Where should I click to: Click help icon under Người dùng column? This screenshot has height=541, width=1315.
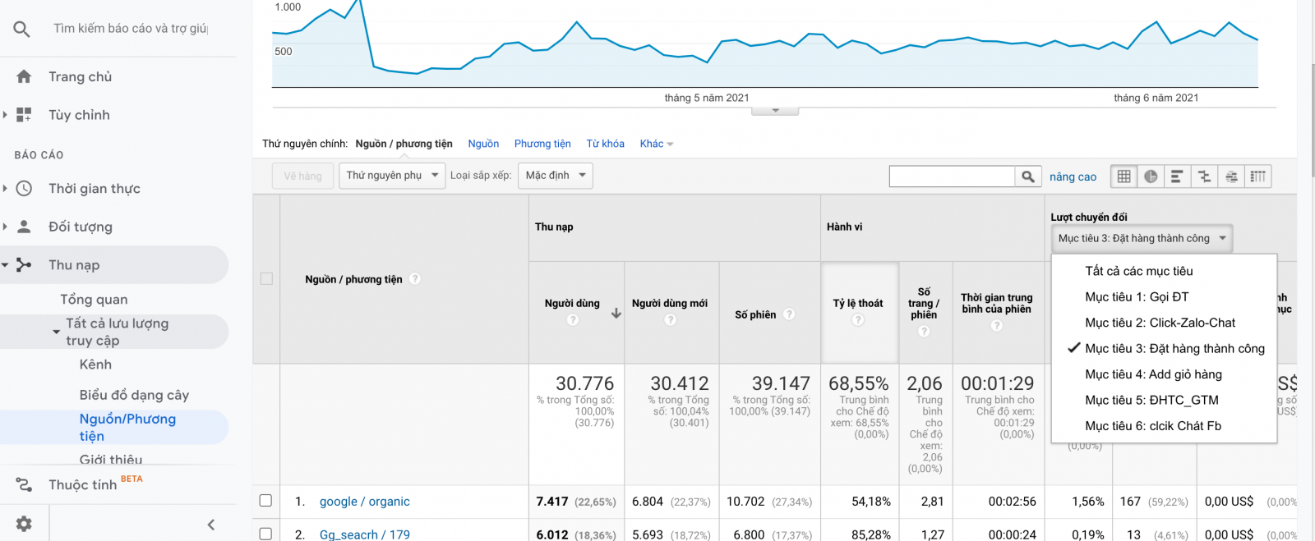point(573,319)
